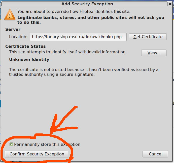
Task: Click the 'You are about to override' sentence
Action: coord(74,11)
